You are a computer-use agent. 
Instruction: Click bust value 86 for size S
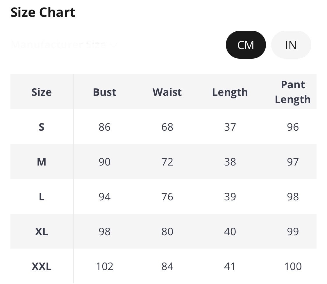click(x=105, y=127)
